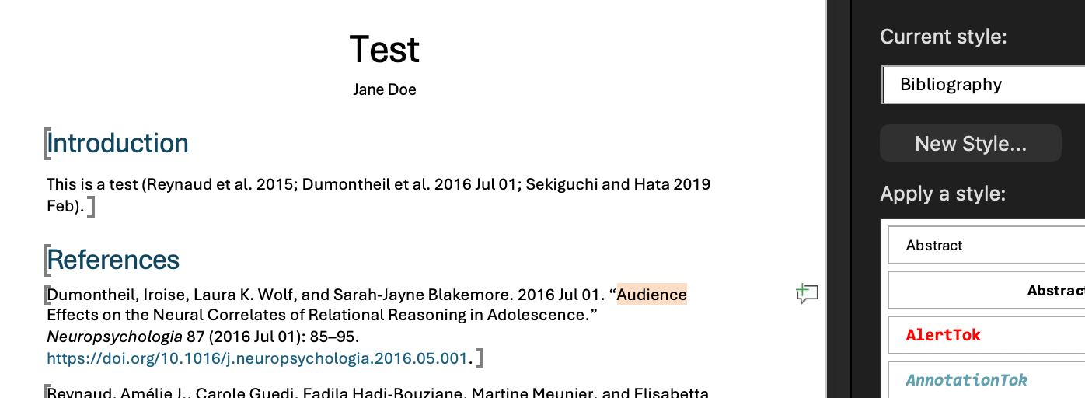Image resolution: width=1085 pixels, height=398 pixels.
Task: Open the DOI link for Neuropsychologia article
Action: (257, 358)
